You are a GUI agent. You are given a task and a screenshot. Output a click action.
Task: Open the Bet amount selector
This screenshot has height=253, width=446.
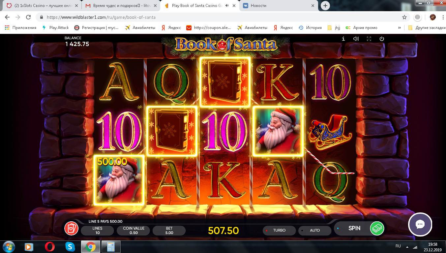coord(169,230)
